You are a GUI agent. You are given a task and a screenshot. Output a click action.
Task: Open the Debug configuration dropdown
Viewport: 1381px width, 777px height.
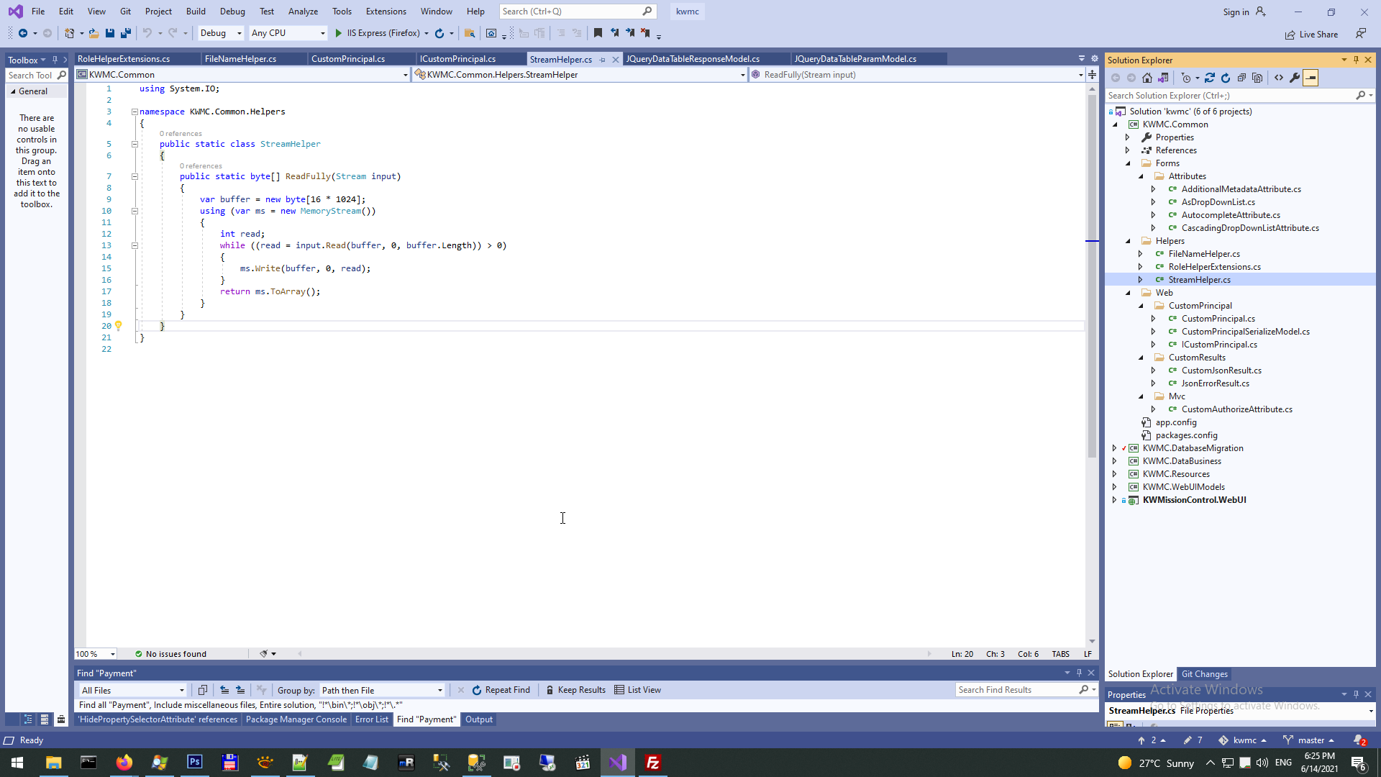coord(221,33)
